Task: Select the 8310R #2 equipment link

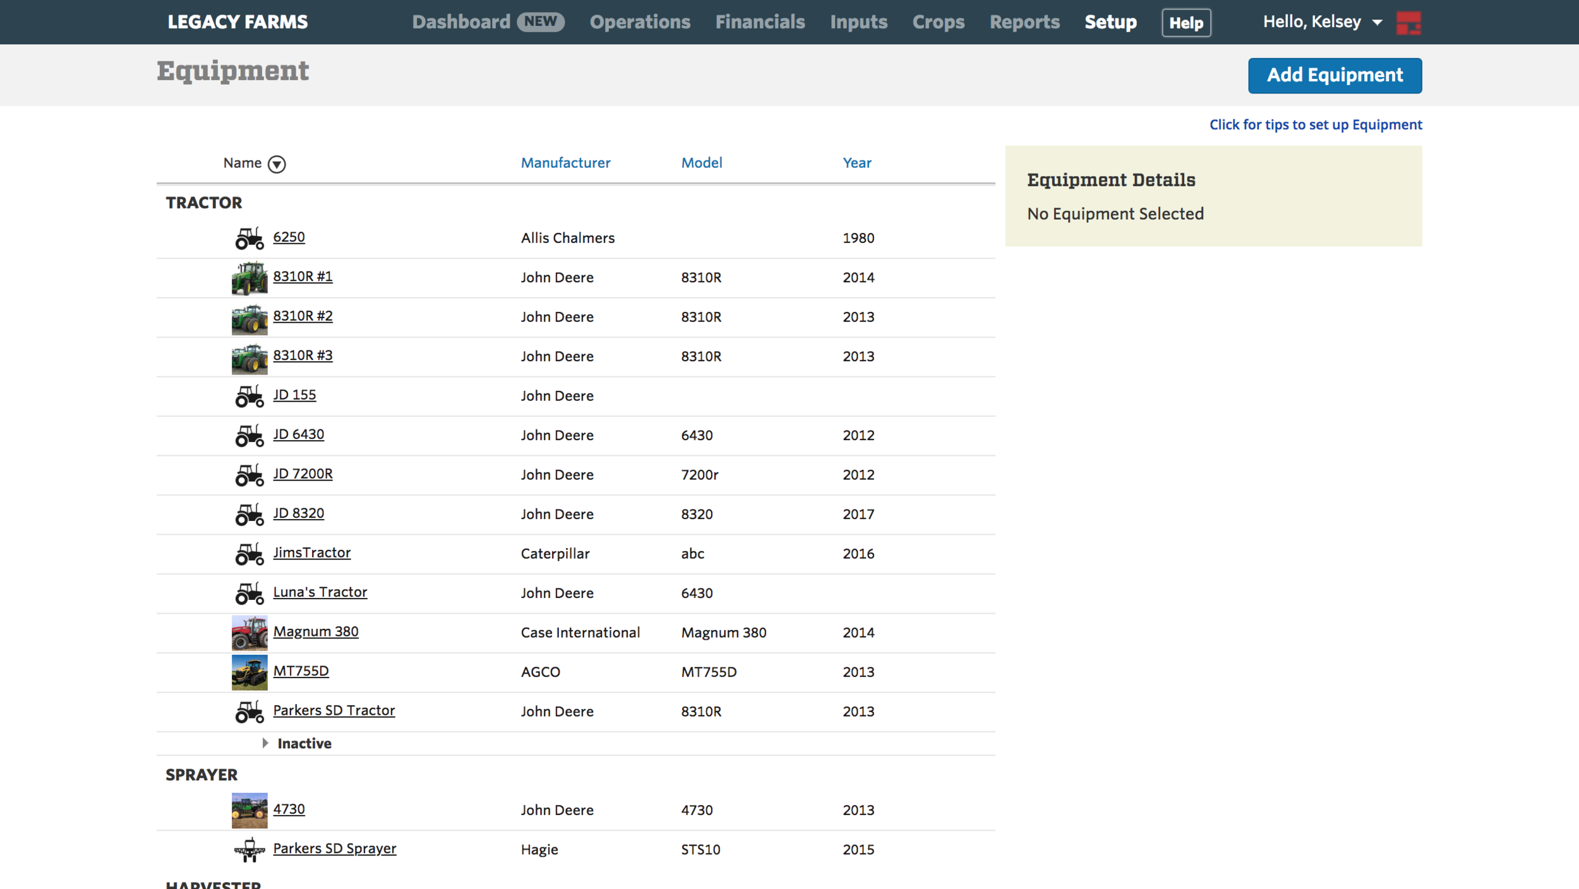Action: point(303,316)
